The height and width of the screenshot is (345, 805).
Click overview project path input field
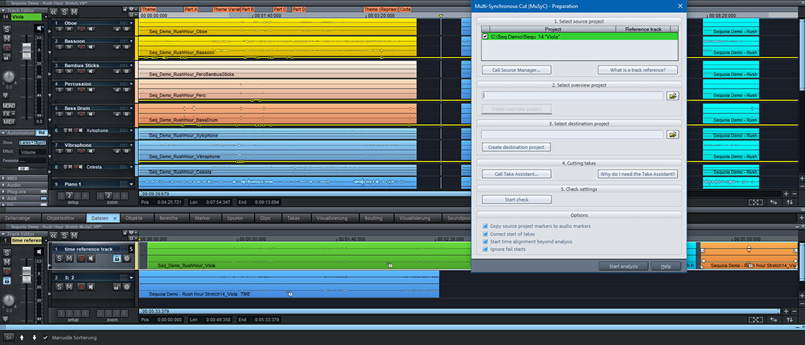(x=572, y=96)
